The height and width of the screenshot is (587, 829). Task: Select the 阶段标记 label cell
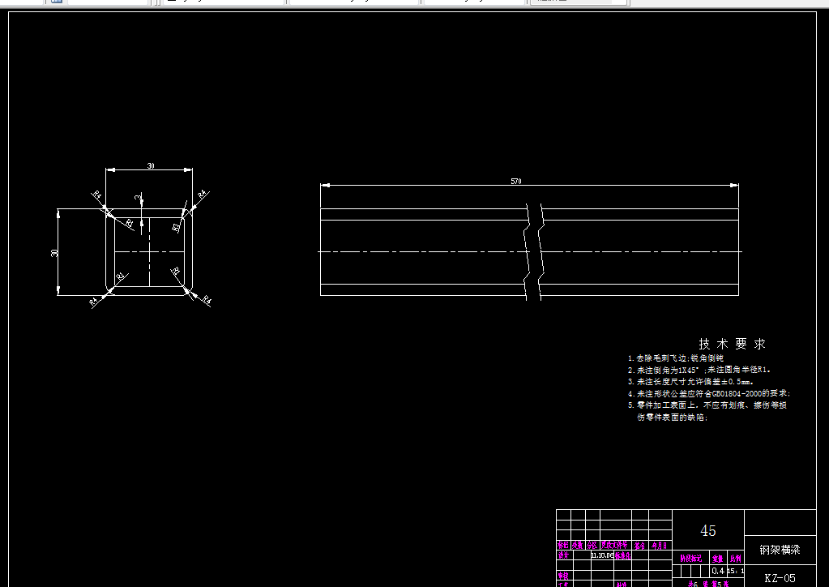click(x=690, y=559)
